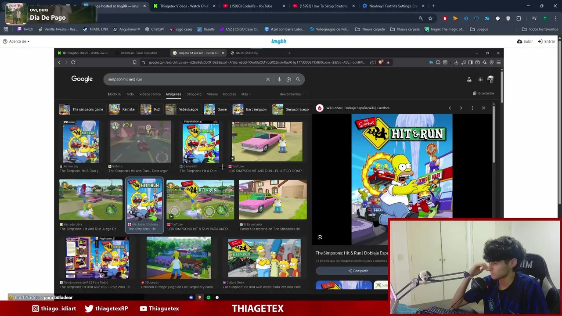
Task: Open the Todos los favoritos folder
Action: 540,29
